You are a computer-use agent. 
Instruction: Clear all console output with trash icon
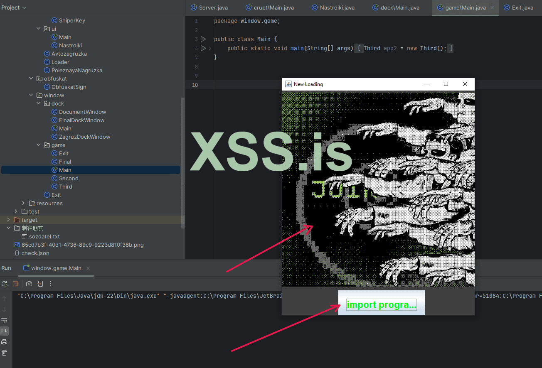pos(5,353)
